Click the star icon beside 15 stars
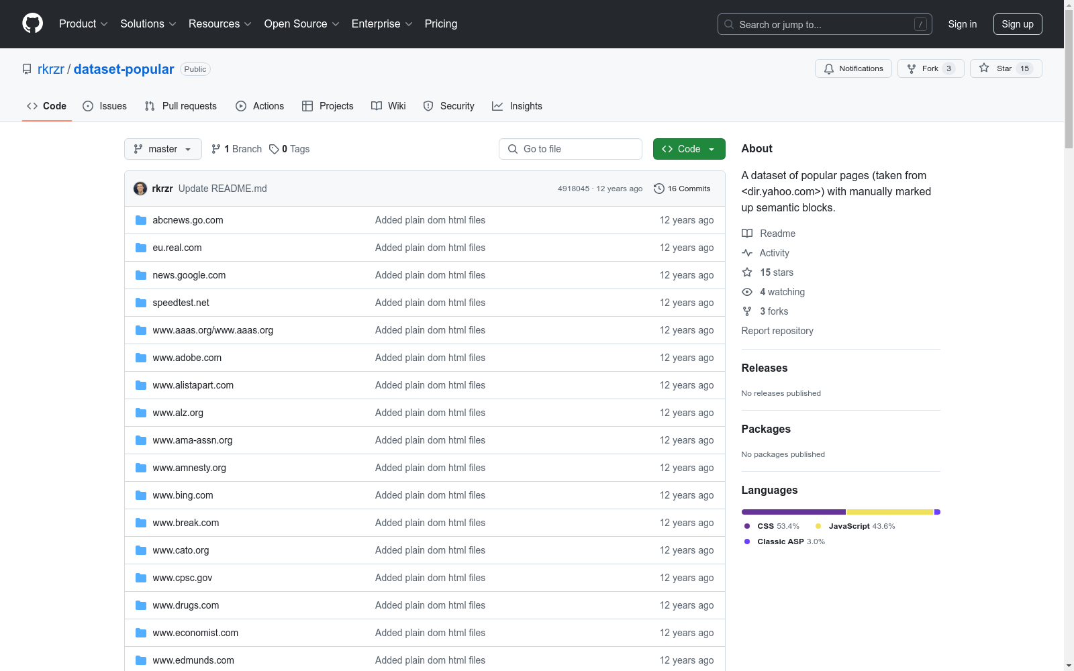The image size is (1074, 671). (747, 272)
